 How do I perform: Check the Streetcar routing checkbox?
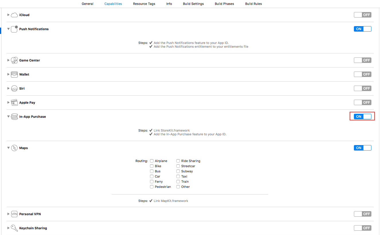pos(178,166)
